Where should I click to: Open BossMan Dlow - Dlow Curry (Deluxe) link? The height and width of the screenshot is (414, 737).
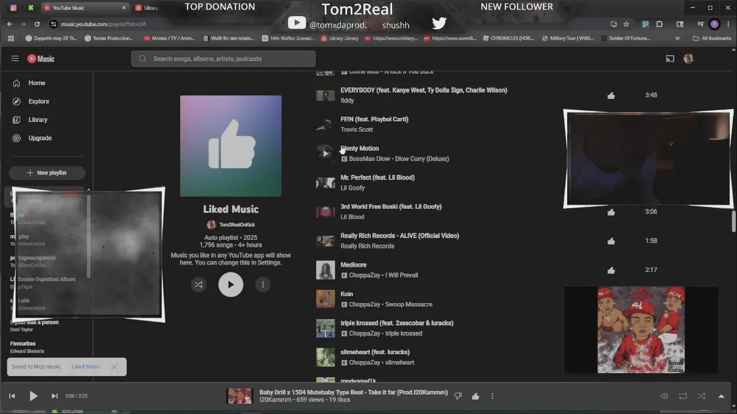(x=399, y=159)
